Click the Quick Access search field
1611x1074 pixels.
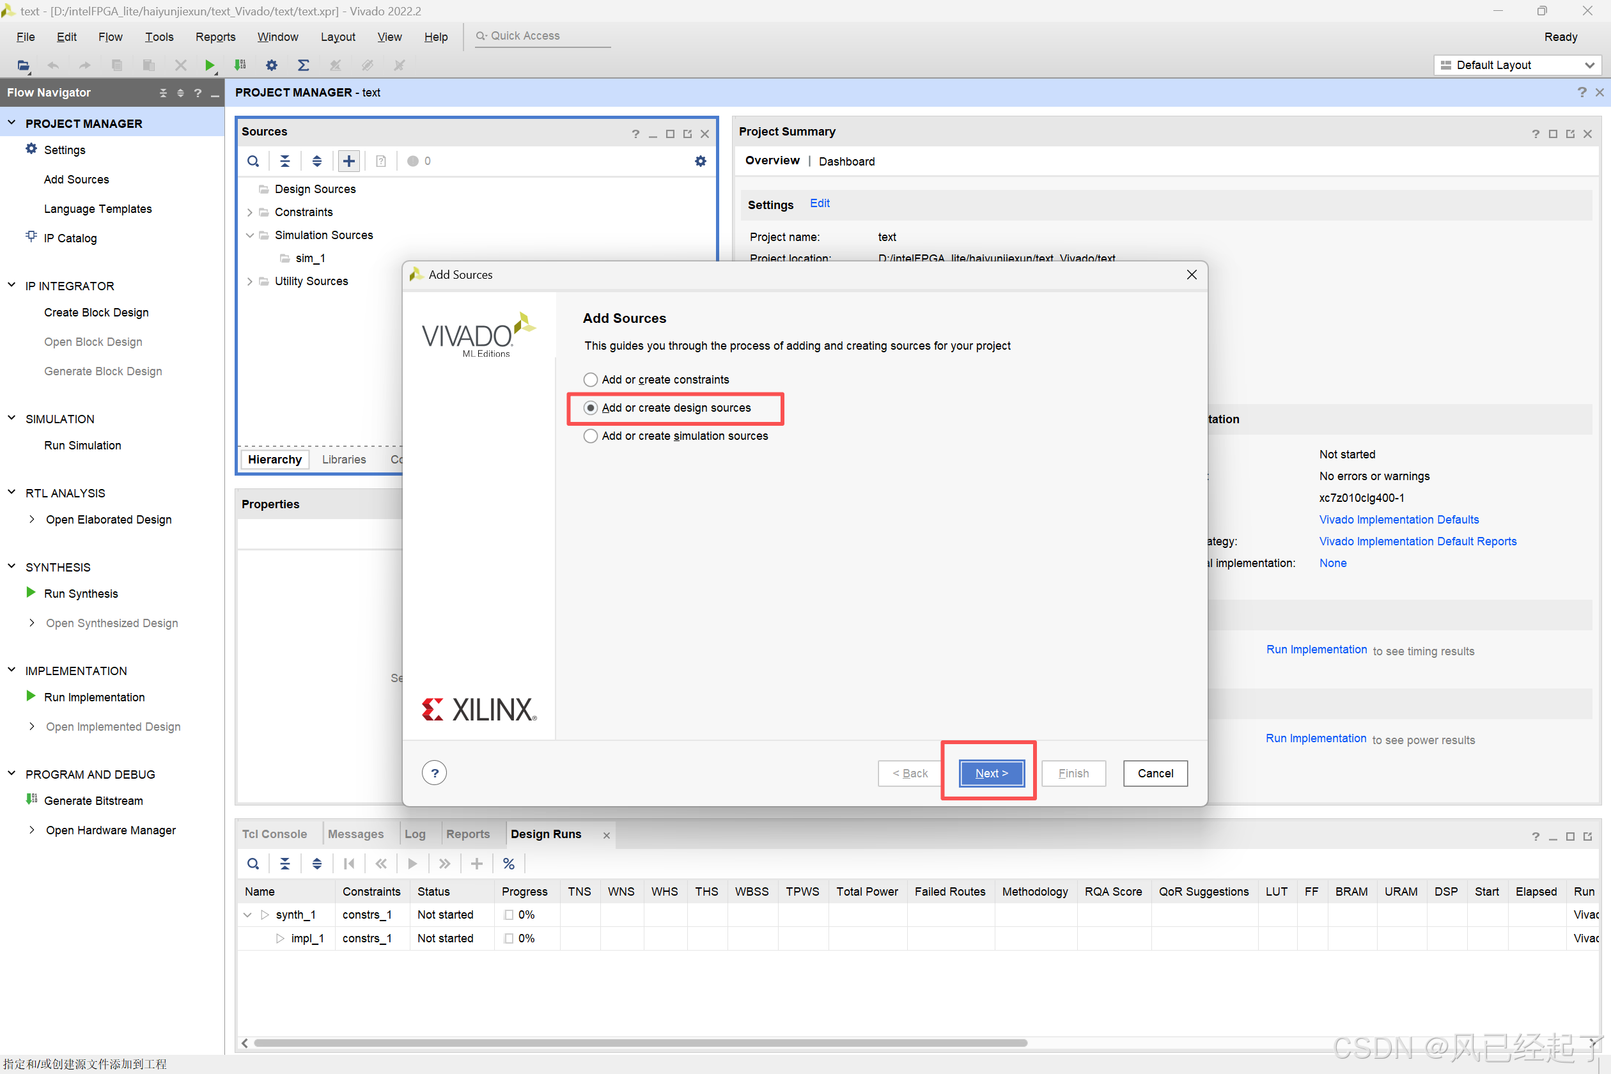point(543,36)
